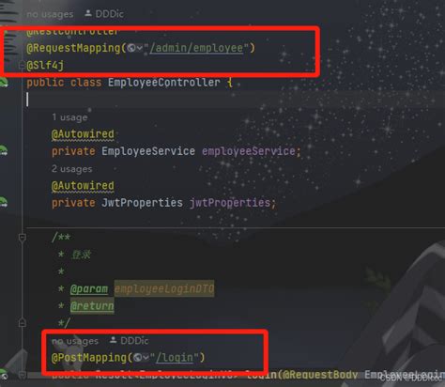This screenshot has width=445, height=387.
Task: Follow the /login URL link
Action: click(x=175, y=358)
